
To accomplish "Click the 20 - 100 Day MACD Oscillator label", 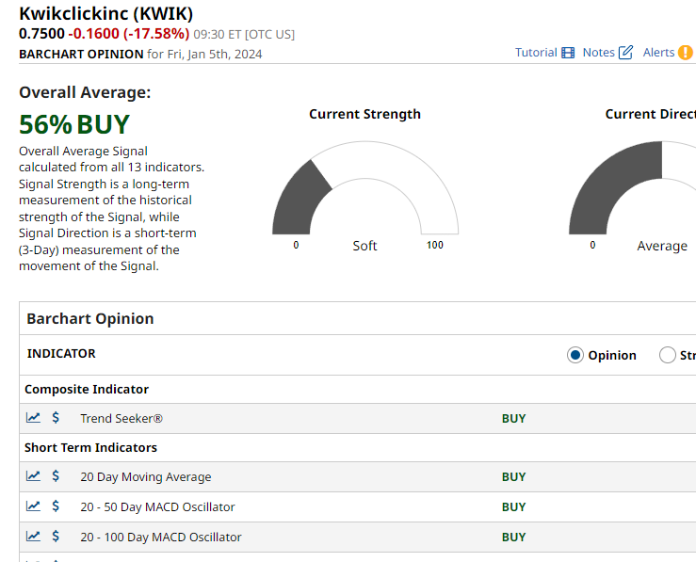I will (x=161, y=538).
